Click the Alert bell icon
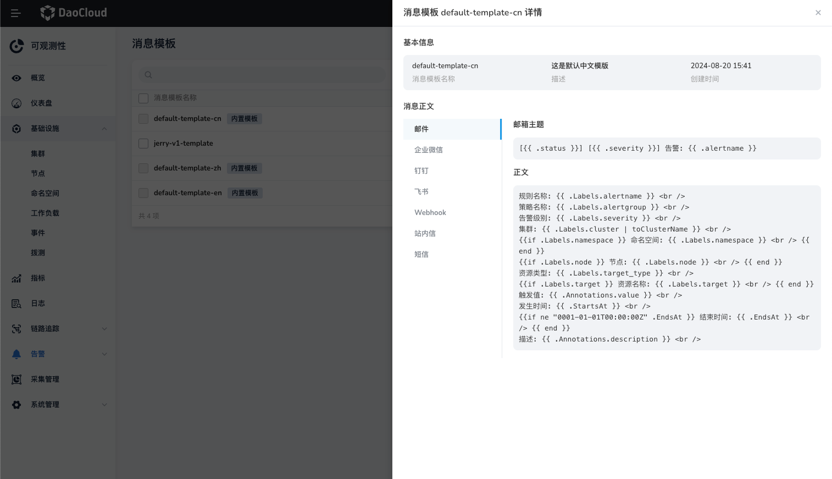The image size is (832, 479). (x=16, y=354)
